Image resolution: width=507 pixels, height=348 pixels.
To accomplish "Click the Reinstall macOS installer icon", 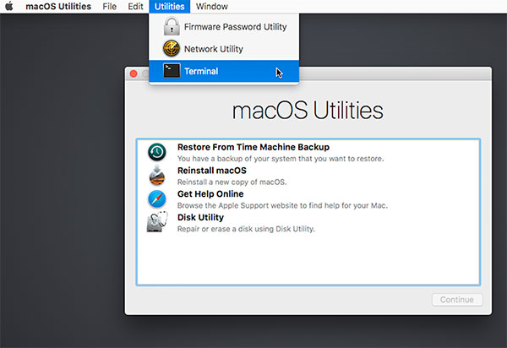I will 157,176.
